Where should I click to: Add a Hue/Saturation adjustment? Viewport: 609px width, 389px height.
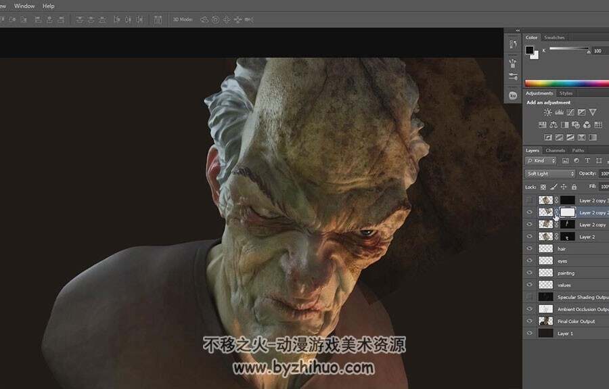click(542, 125)
